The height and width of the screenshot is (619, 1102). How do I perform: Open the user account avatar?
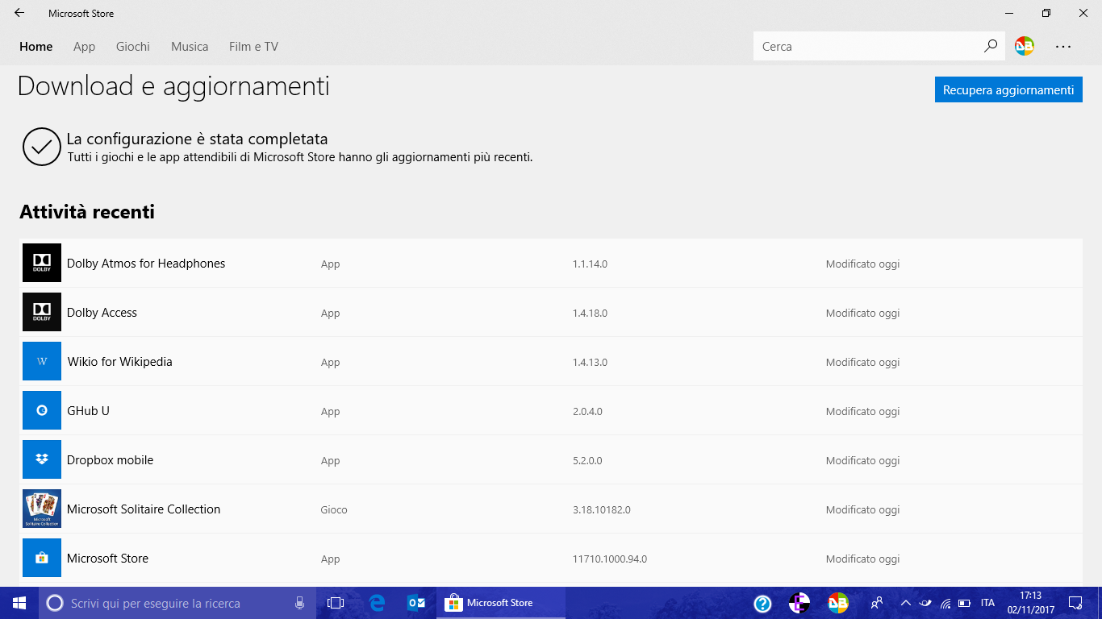[x=1025, y=46]
